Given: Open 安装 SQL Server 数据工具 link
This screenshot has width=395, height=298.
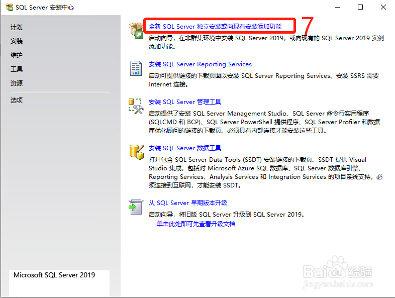Looking at the screenshot, I should 184,148.
